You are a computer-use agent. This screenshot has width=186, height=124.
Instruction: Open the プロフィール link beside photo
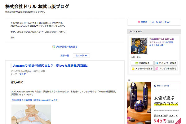155,42
